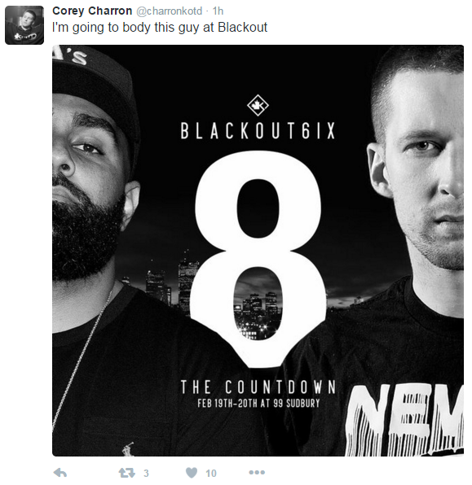Open the @charronkotd handle
This screenshot has width=472, height=485.
point(170,11)
